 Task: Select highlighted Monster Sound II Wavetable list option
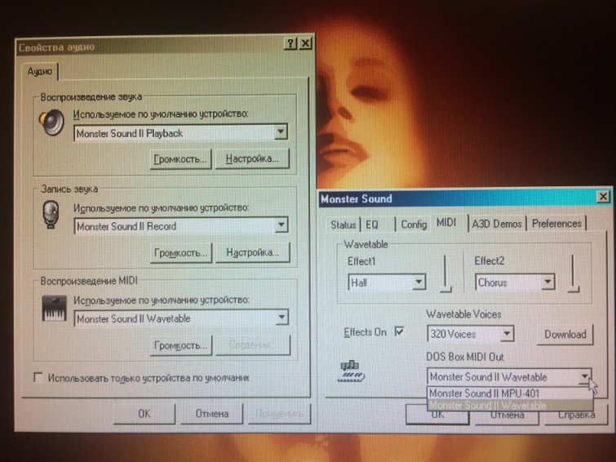point(510,405)
